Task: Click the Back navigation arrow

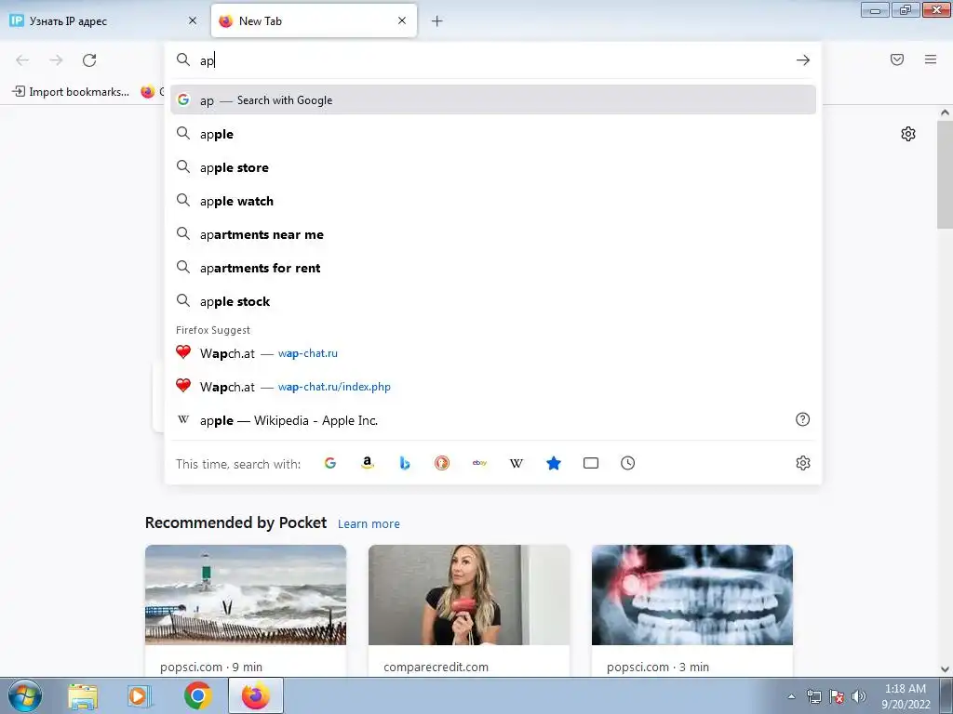Action: pos(22,60)
